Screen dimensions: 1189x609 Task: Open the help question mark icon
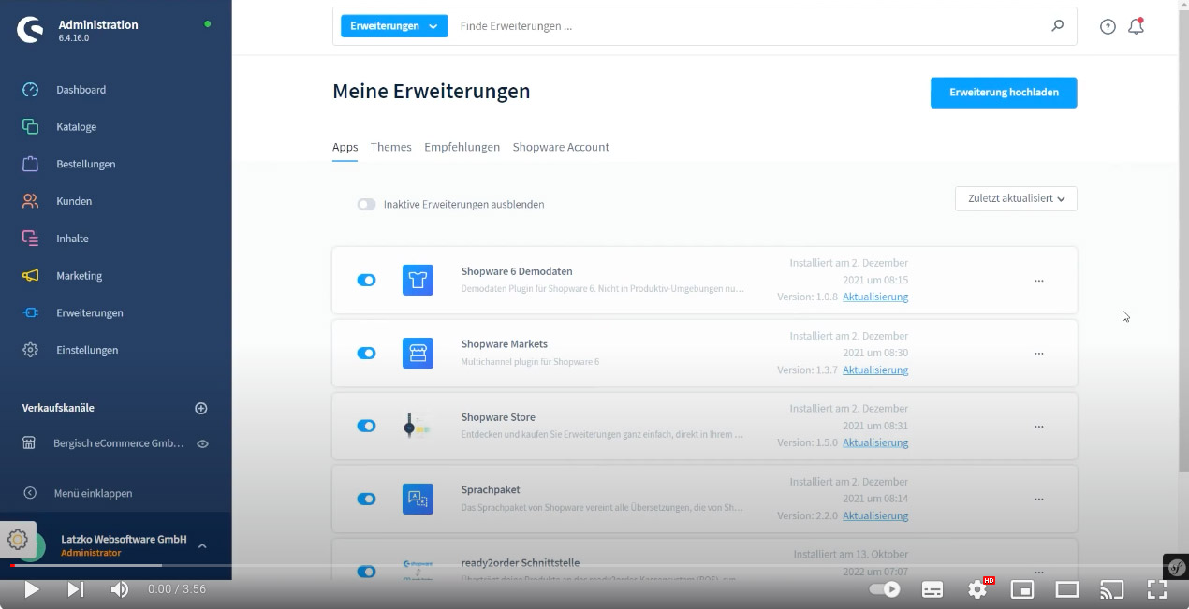tap(1108, 26)
